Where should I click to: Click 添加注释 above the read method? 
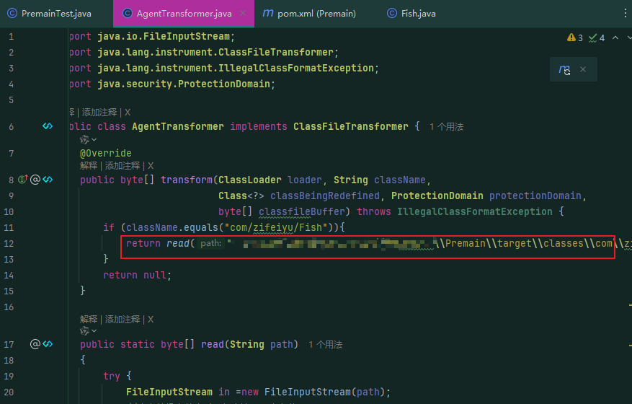pyautogui.click(x=122, y=320)
